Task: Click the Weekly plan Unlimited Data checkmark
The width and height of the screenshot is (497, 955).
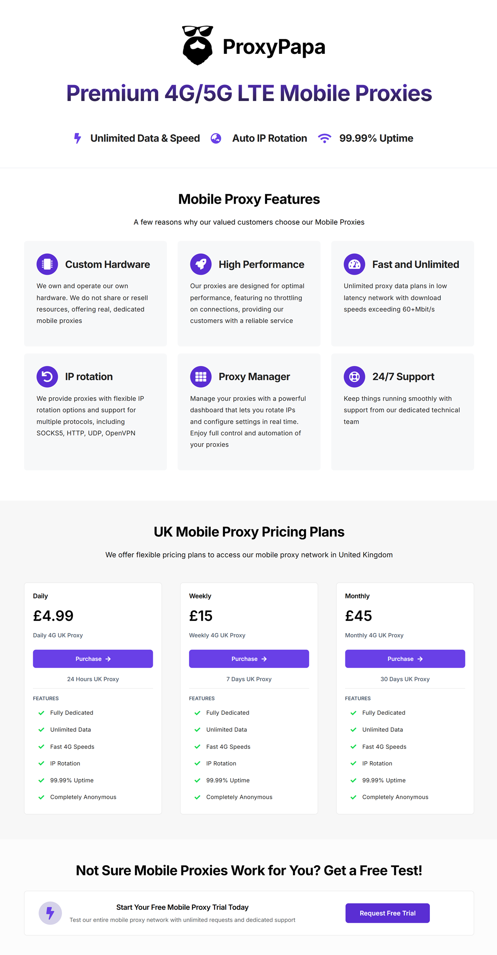Action: [198, 730]
